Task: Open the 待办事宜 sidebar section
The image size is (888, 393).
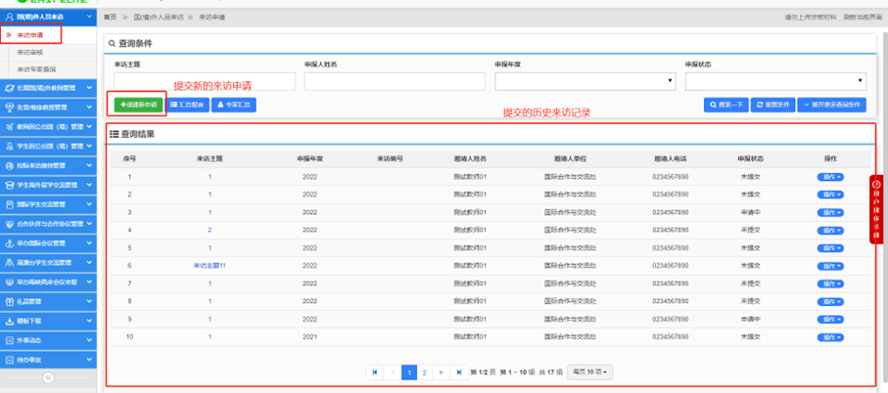Action: coord(49,360)
